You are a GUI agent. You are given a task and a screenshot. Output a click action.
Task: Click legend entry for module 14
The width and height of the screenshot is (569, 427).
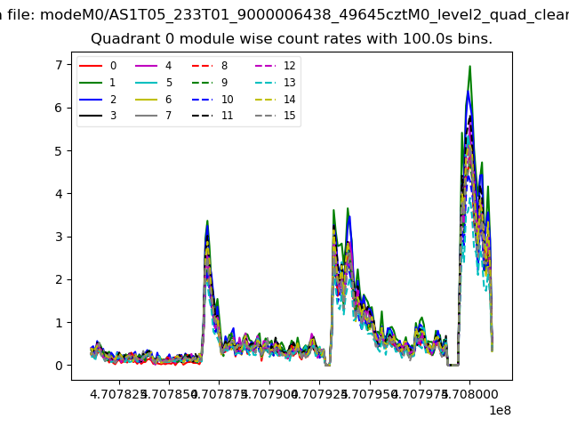tap(276, 99)
